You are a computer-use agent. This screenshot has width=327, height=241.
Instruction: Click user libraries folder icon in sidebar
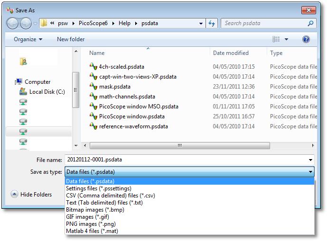tap(23, 62)
